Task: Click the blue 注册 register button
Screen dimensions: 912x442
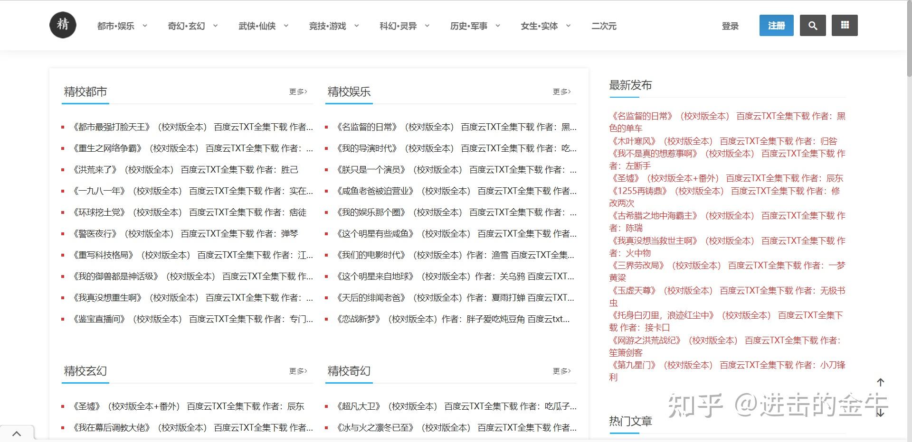Action: [777, 26]
